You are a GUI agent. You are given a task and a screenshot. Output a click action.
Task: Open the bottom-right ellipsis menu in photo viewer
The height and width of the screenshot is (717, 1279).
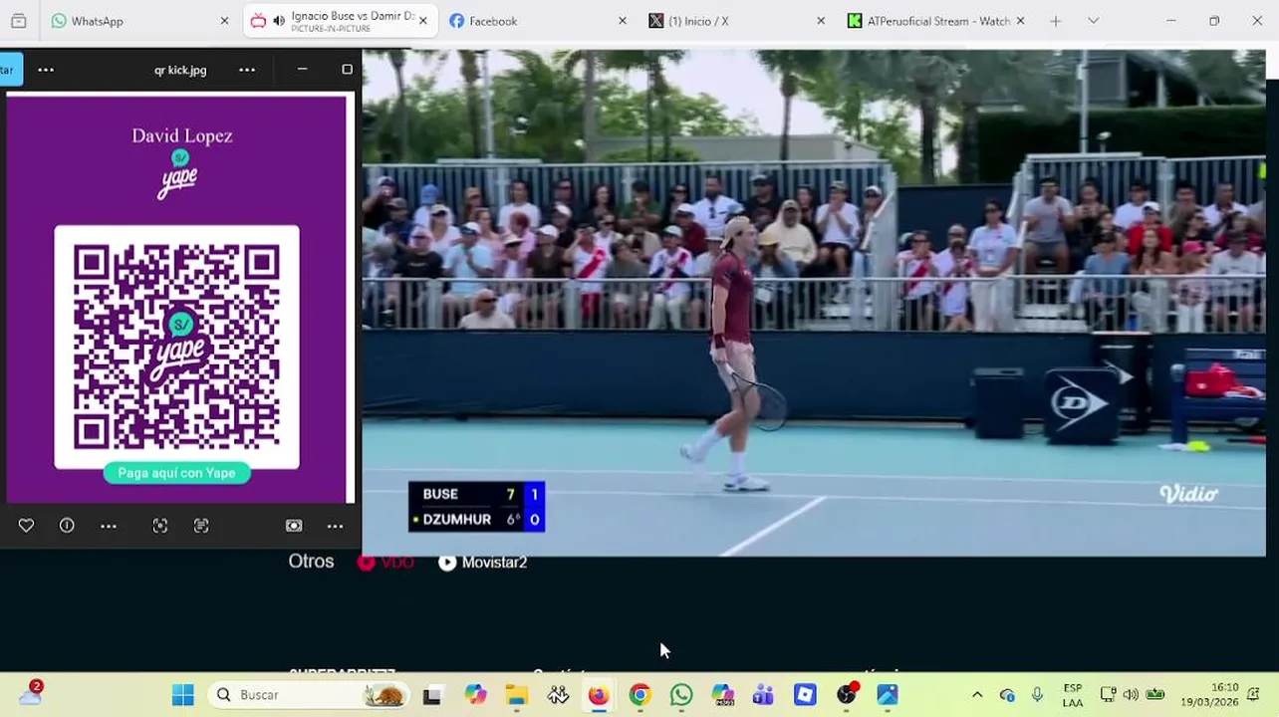tap(336, 526)
